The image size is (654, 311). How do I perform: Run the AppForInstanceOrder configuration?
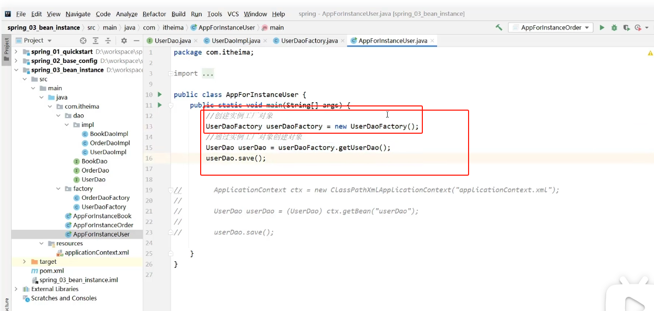[602, 27]
